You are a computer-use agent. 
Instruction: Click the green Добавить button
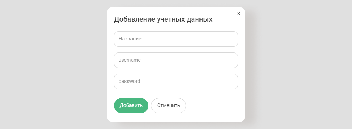click(131, 106)
